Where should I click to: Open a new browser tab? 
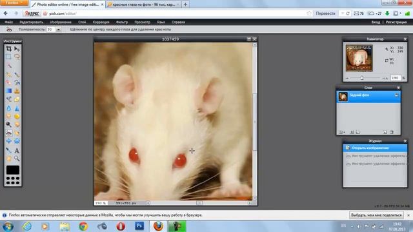tap(185, 5)
